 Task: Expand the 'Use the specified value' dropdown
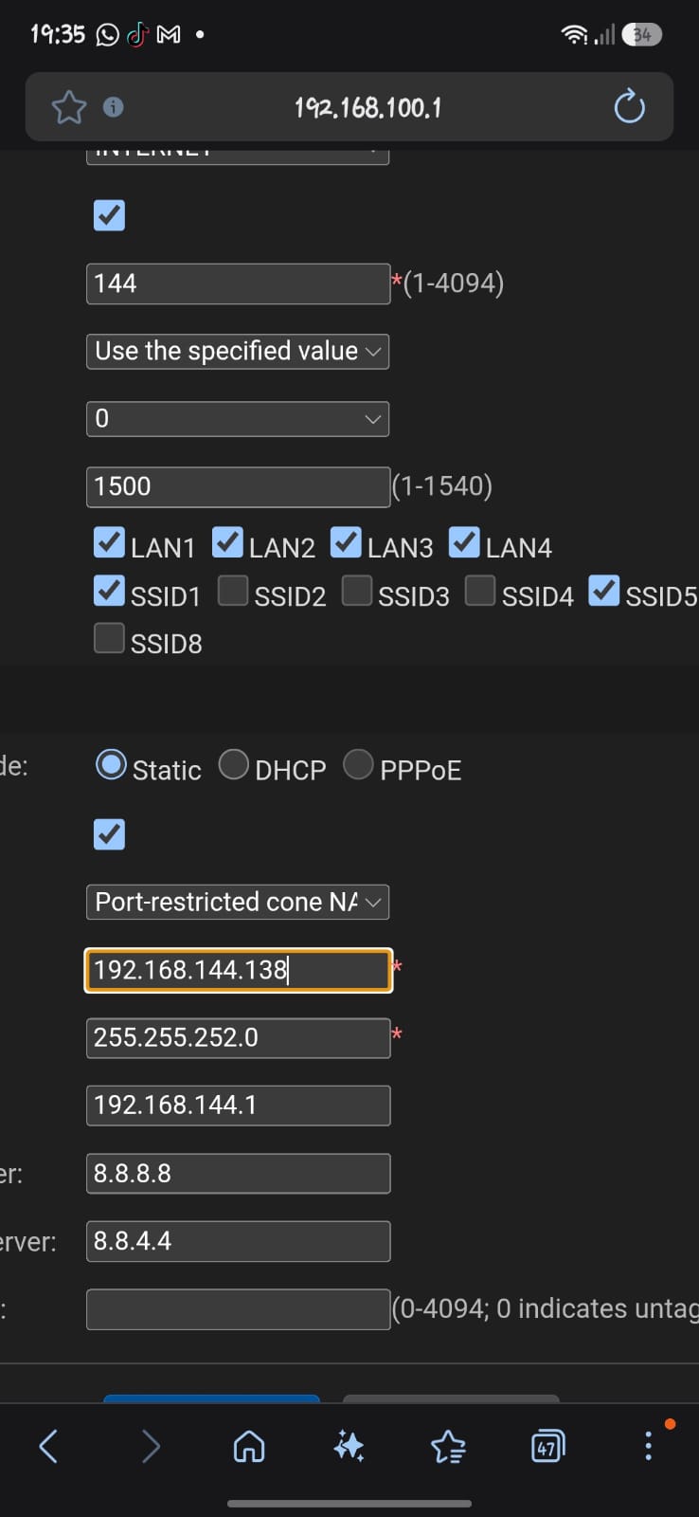click(x=238, y=351)
